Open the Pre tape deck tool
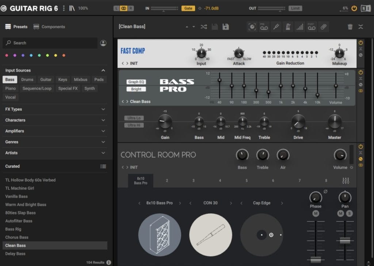374x266 pixels. click(264, 27)
